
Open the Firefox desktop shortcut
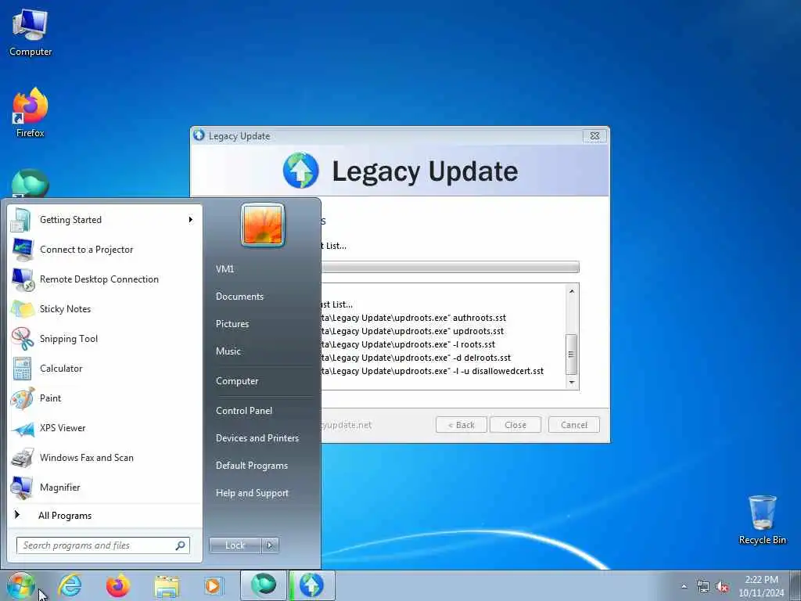pos(31,113)
